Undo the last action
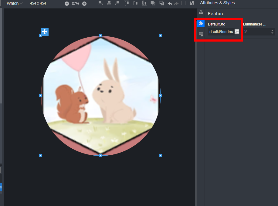Viewport: 278px width, 206px height. pos(170,4)
